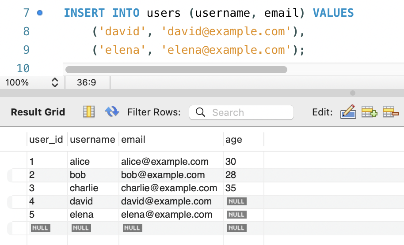The image size is (404, 245).
Task: Click the magnifier icon in Filter Rows search
Action: tap(200, 112)
